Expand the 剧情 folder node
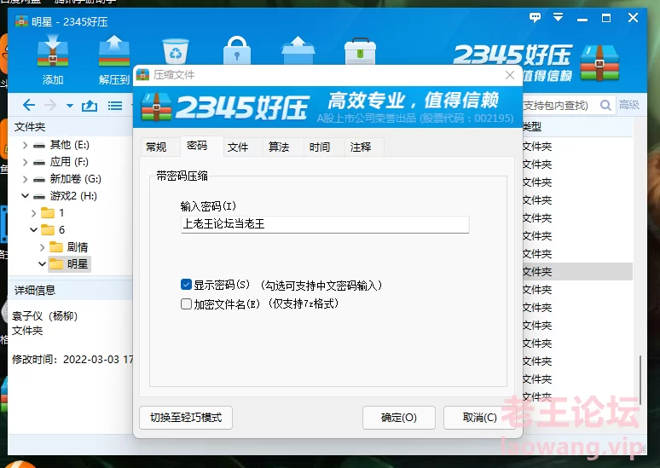This screenshot has width=660, height=468. point(42,247)
